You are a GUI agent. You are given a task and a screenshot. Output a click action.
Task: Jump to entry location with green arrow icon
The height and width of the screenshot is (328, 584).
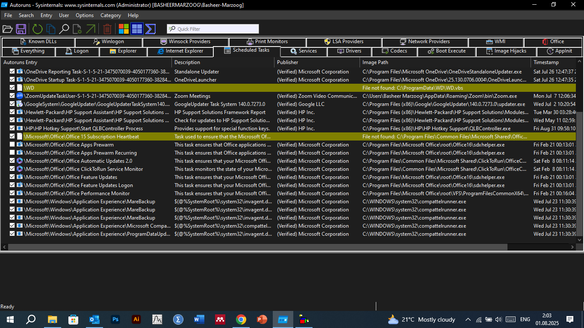[x=91, y=29]
